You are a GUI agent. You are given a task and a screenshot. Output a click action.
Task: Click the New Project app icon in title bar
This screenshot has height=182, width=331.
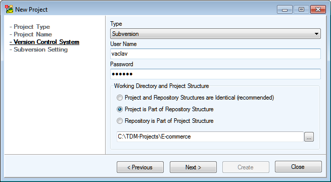coord(9,10)
